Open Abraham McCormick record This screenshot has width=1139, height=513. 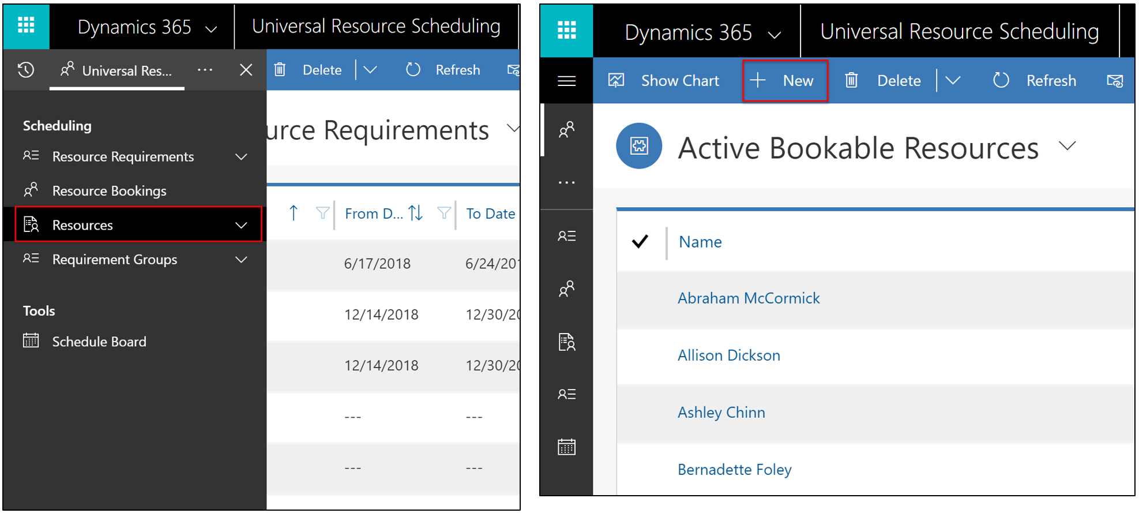749,298
